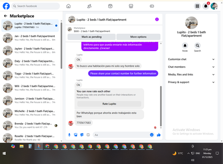Open Brenda conversation in chat list
Screen dimensions: 223x164
tap(30, 125)
